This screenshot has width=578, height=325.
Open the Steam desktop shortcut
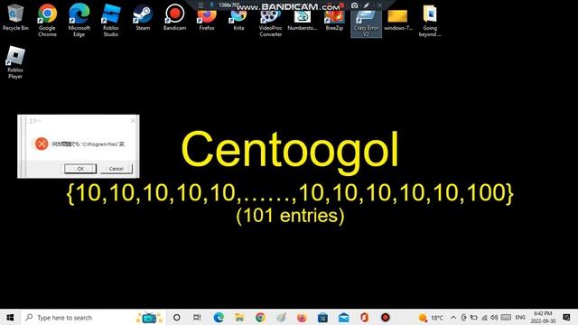pos(143,18)
